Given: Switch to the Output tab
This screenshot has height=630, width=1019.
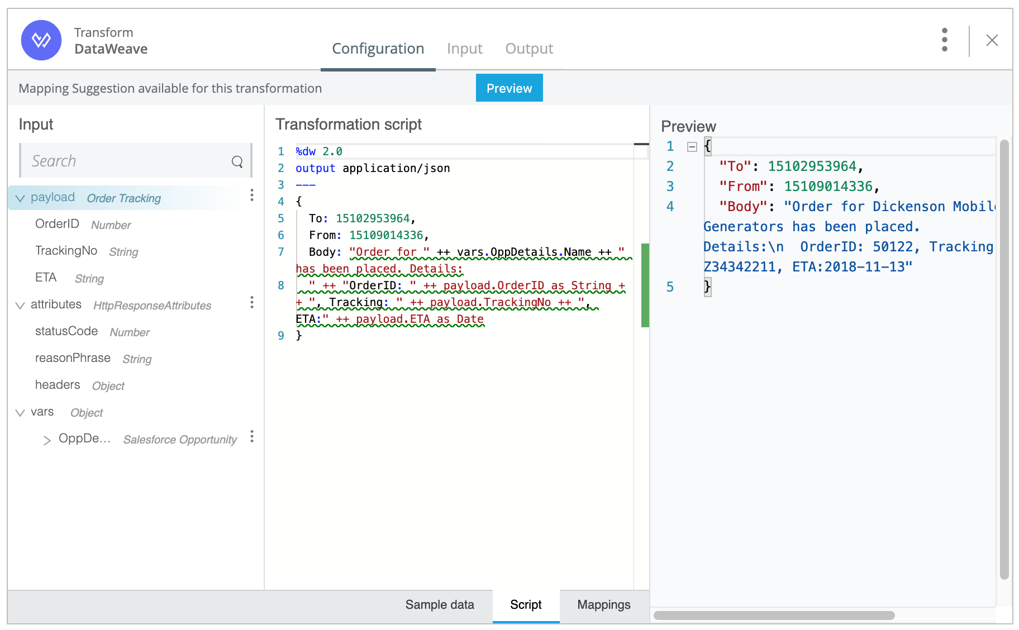Looking at the screenshot, I should pyautogui.click(x=528, y=49).
